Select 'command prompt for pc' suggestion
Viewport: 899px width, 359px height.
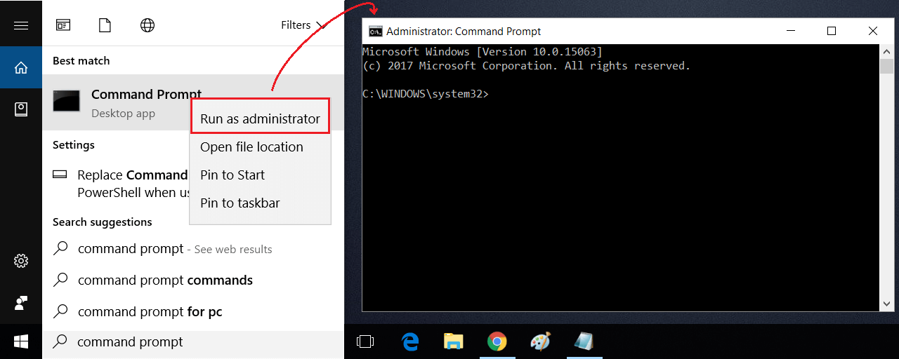(x=150, y=312)
